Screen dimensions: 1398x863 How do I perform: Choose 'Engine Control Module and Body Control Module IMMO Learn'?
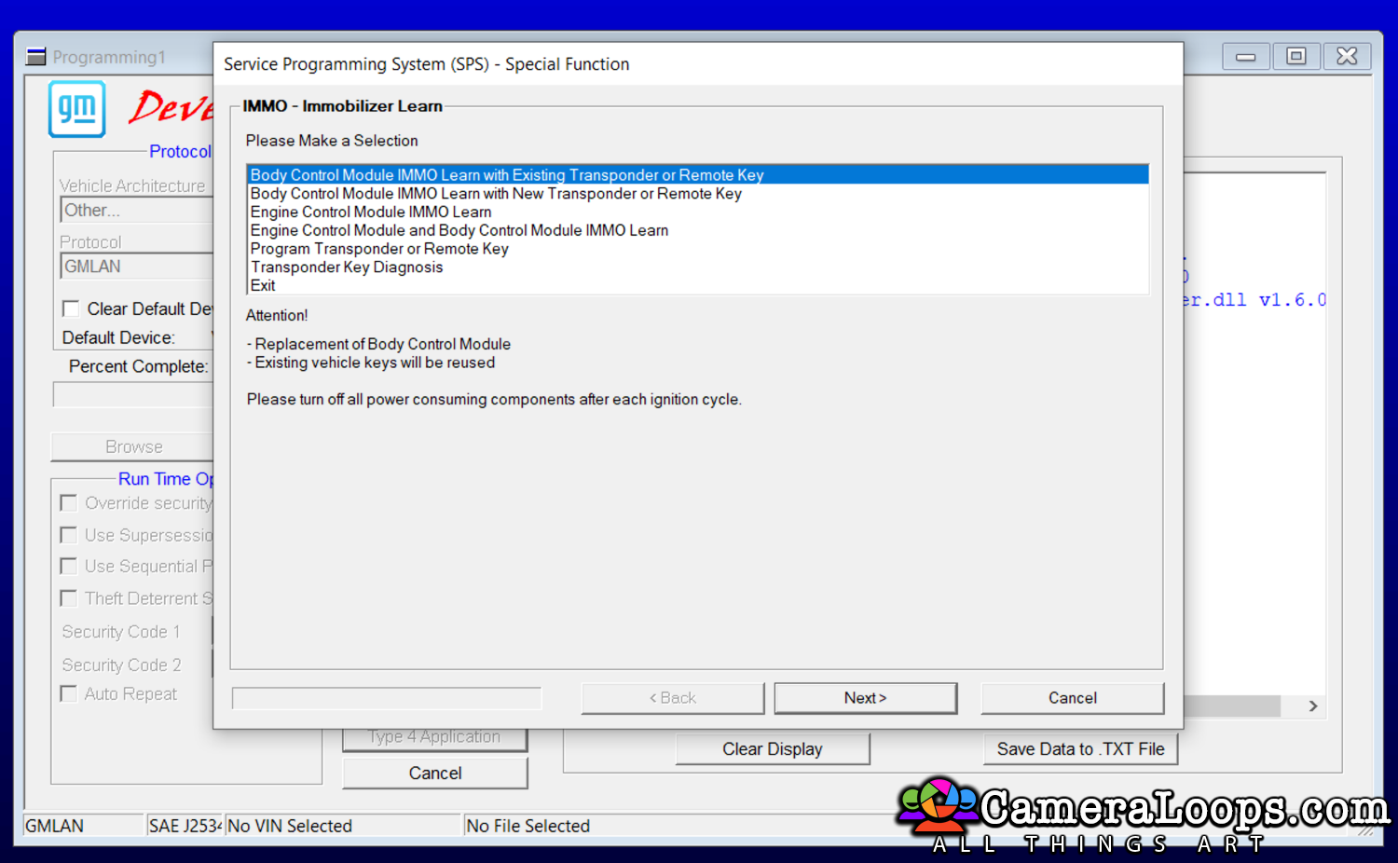(459, 230)
